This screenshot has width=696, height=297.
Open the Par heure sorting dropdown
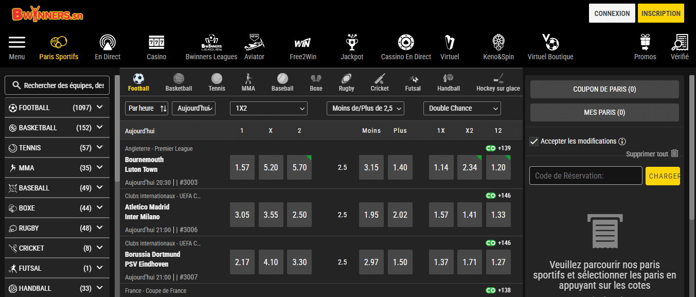(x=147, y=108)
